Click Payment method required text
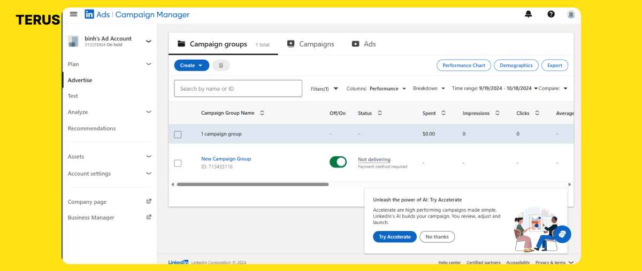 pyautogui.click(x=383, y=166)
